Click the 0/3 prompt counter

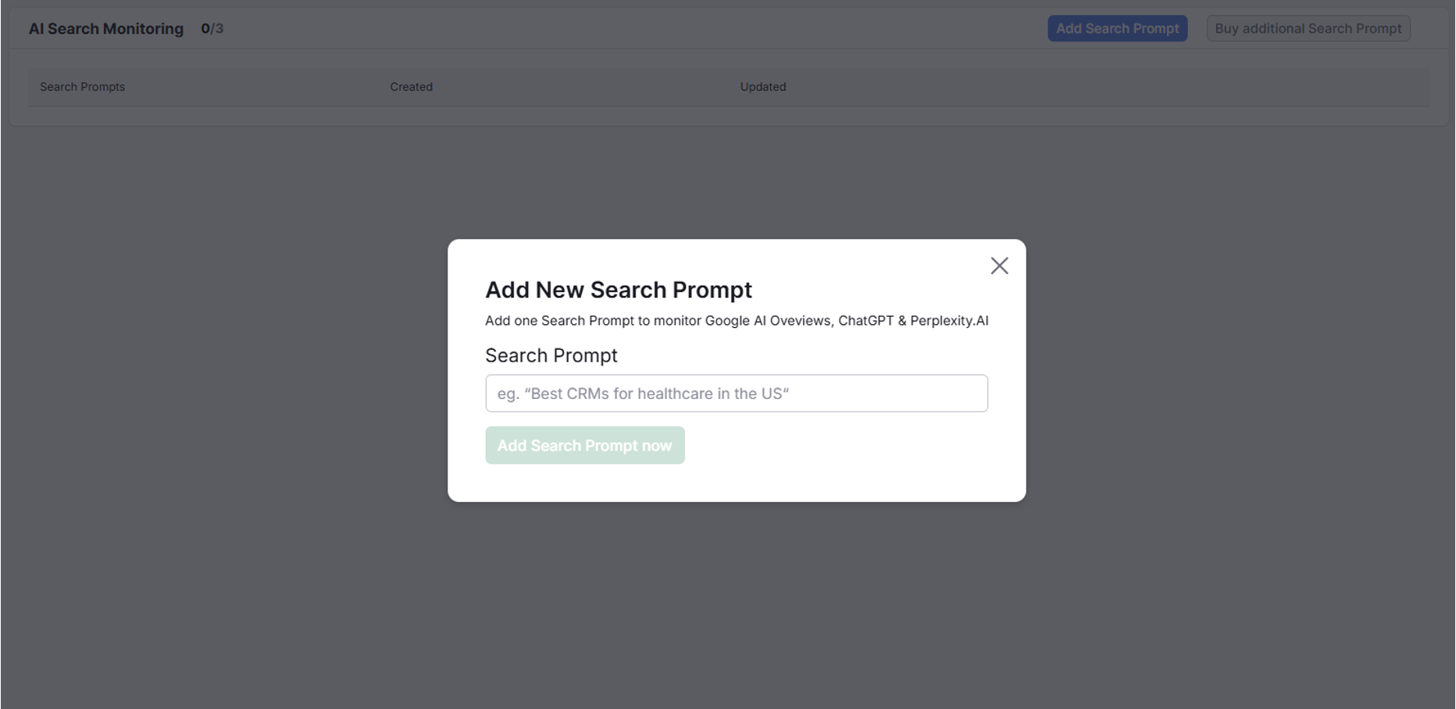210,28
